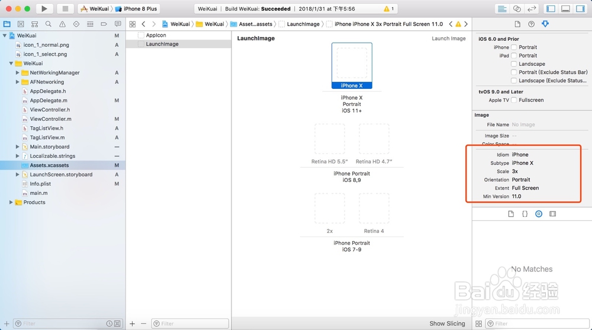Open the Report navigator
The width and height of the screenshot is (592, 330).
[118, 24]
